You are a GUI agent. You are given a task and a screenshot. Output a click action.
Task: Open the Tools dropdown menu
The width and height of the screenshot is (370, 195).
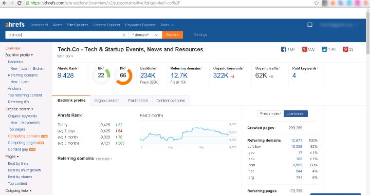click(x=168, y=25)
